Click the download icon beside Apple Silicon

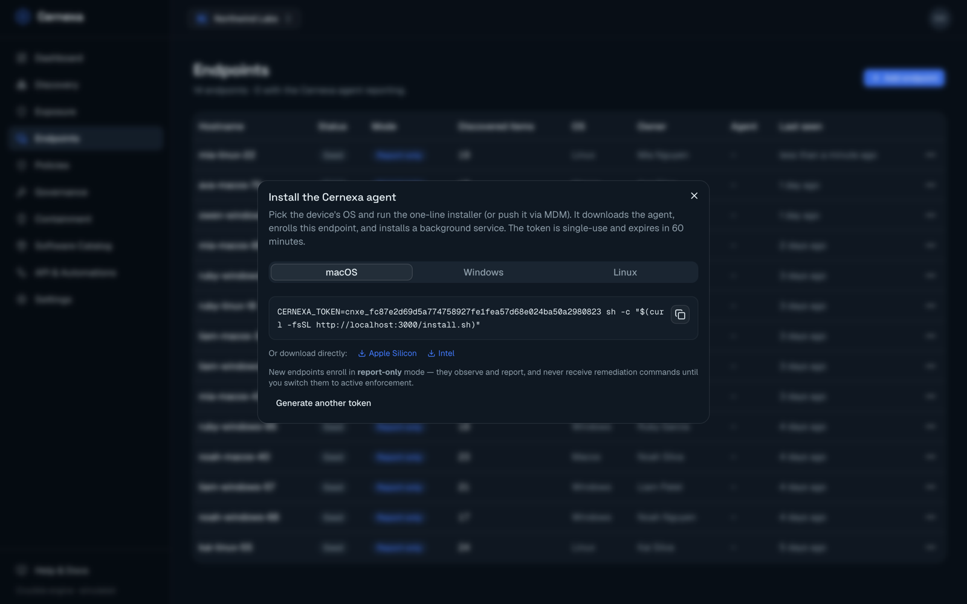[x=362, y=353]
